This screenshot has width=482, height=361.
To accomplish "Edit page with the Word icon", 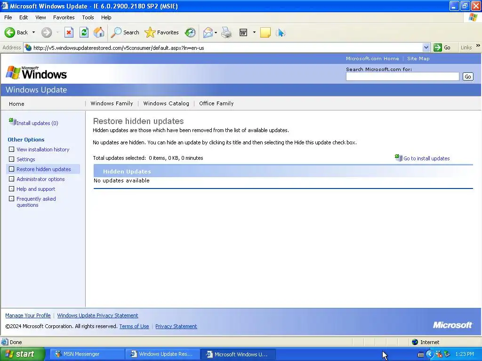I will pos(243,32).
